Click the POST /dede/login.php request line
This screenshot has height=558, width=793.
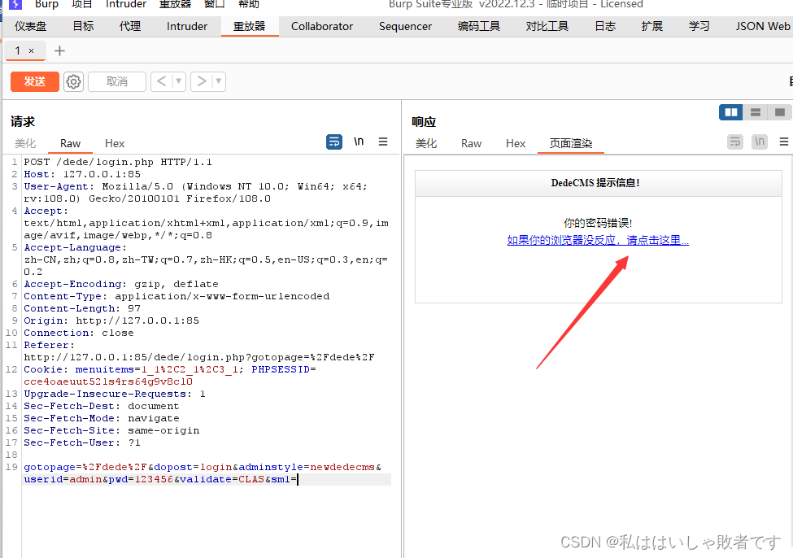(118, 162)
